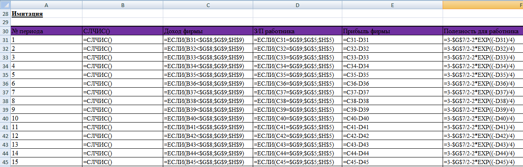
Task: Select column C header
Action: click(208, 5)
